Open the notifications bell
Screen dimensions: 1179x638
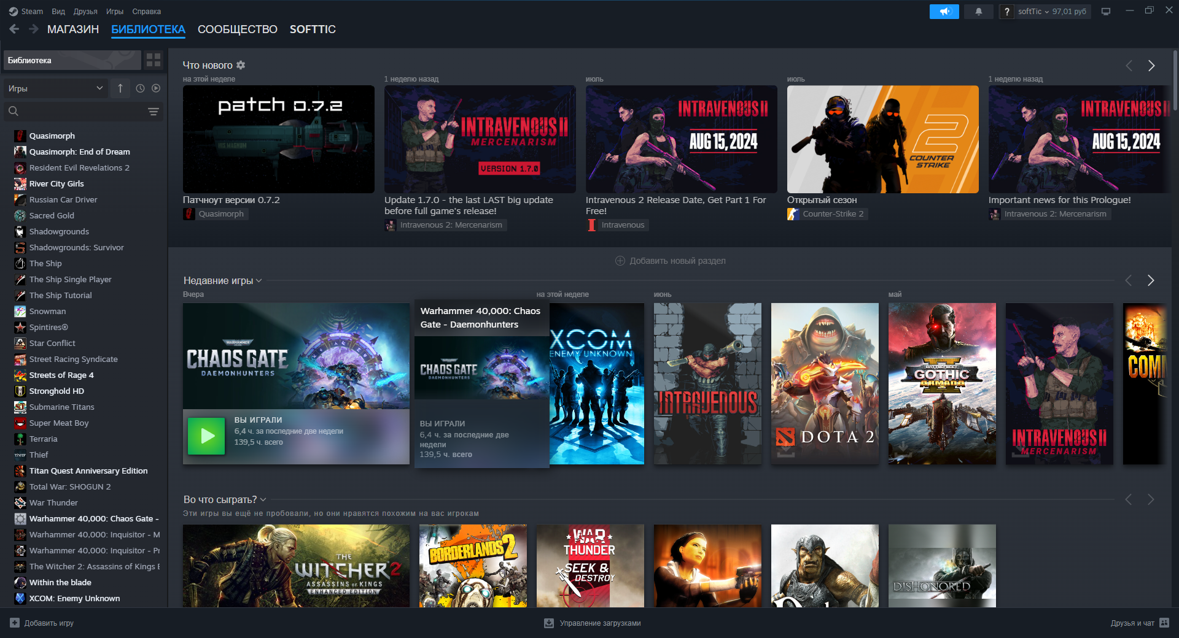click(979, 12)
